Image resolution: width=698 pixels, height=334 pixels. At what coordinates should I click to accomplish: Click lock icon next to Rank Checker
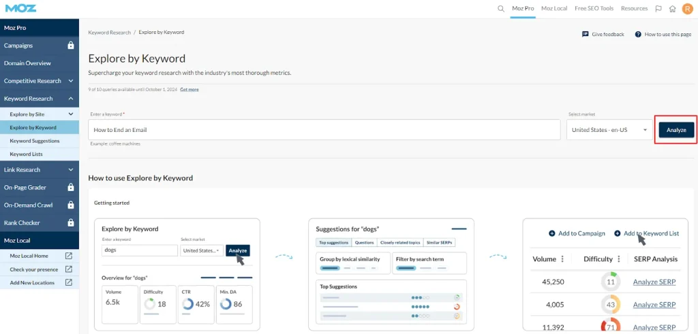tap(70, 223)
